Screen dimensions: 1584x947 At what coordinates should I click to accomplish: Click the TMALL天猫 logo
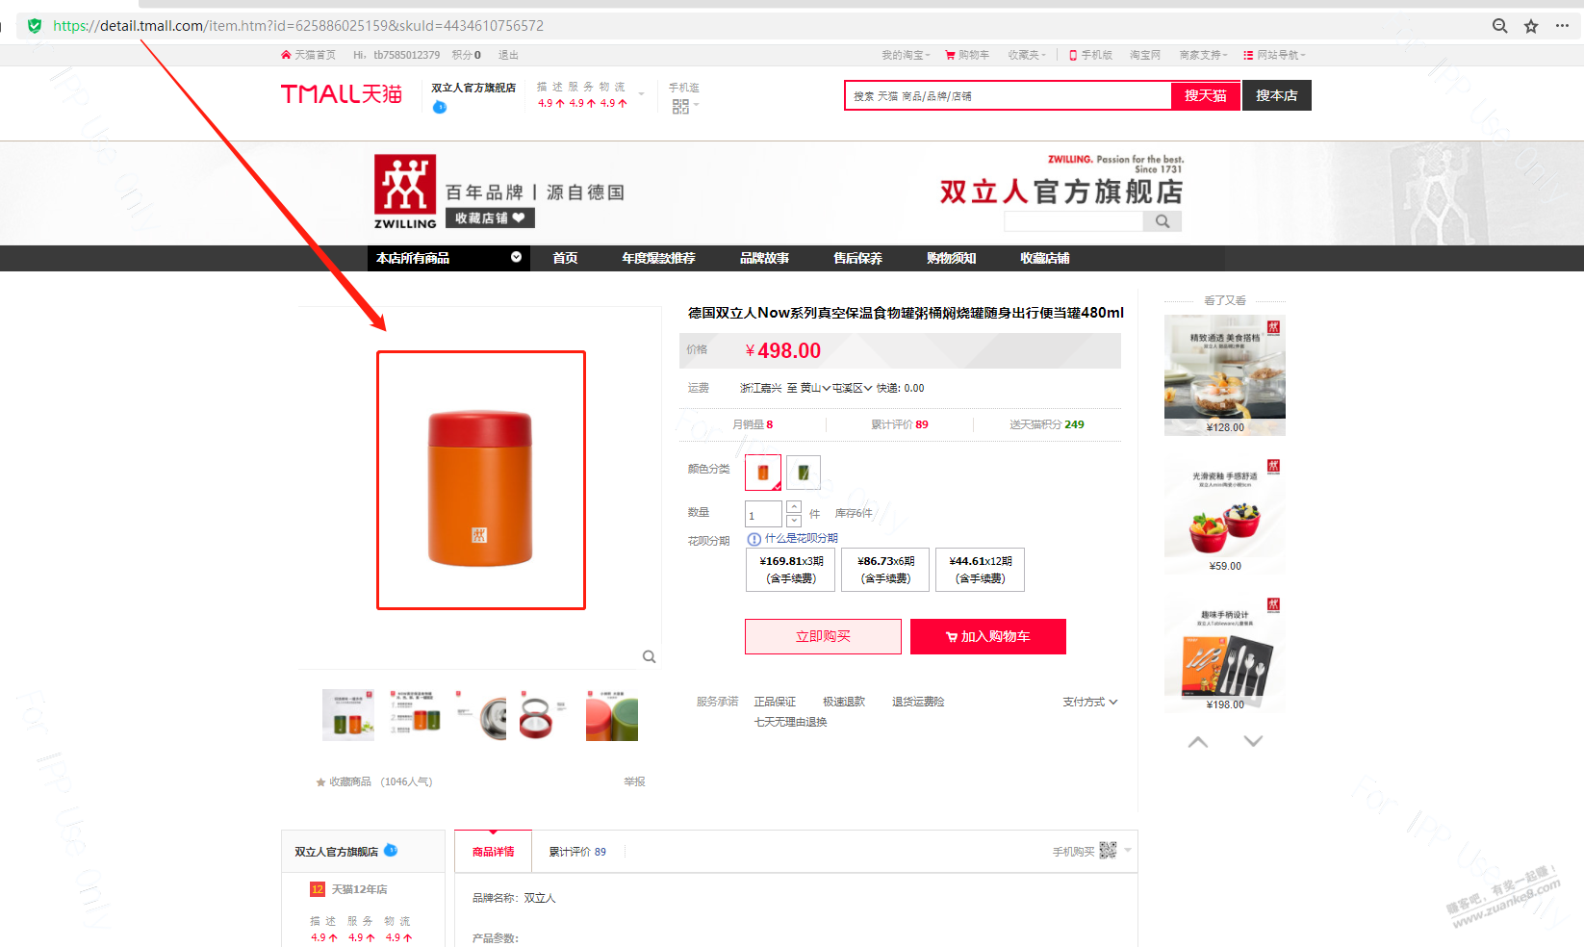pyautogui.click(x=342, y=94)
